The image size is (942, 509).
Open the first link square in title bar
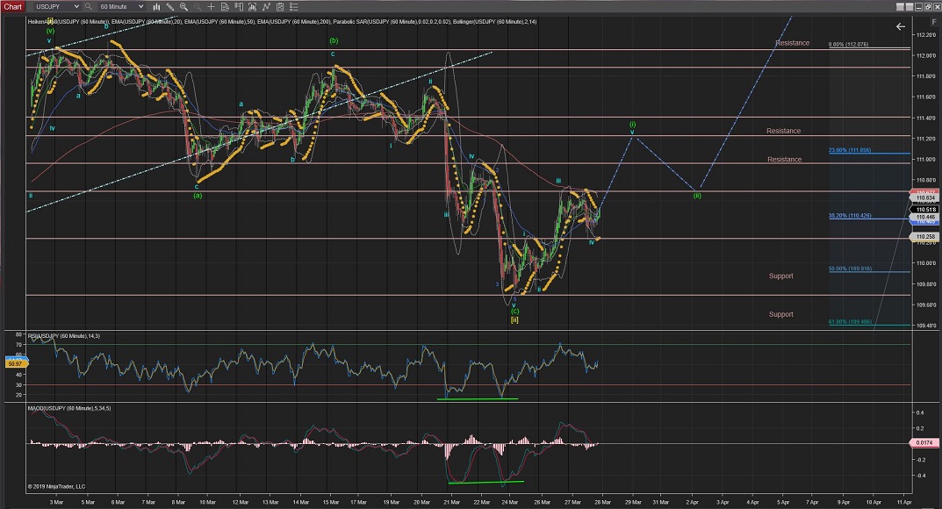[x=900, y=7]
